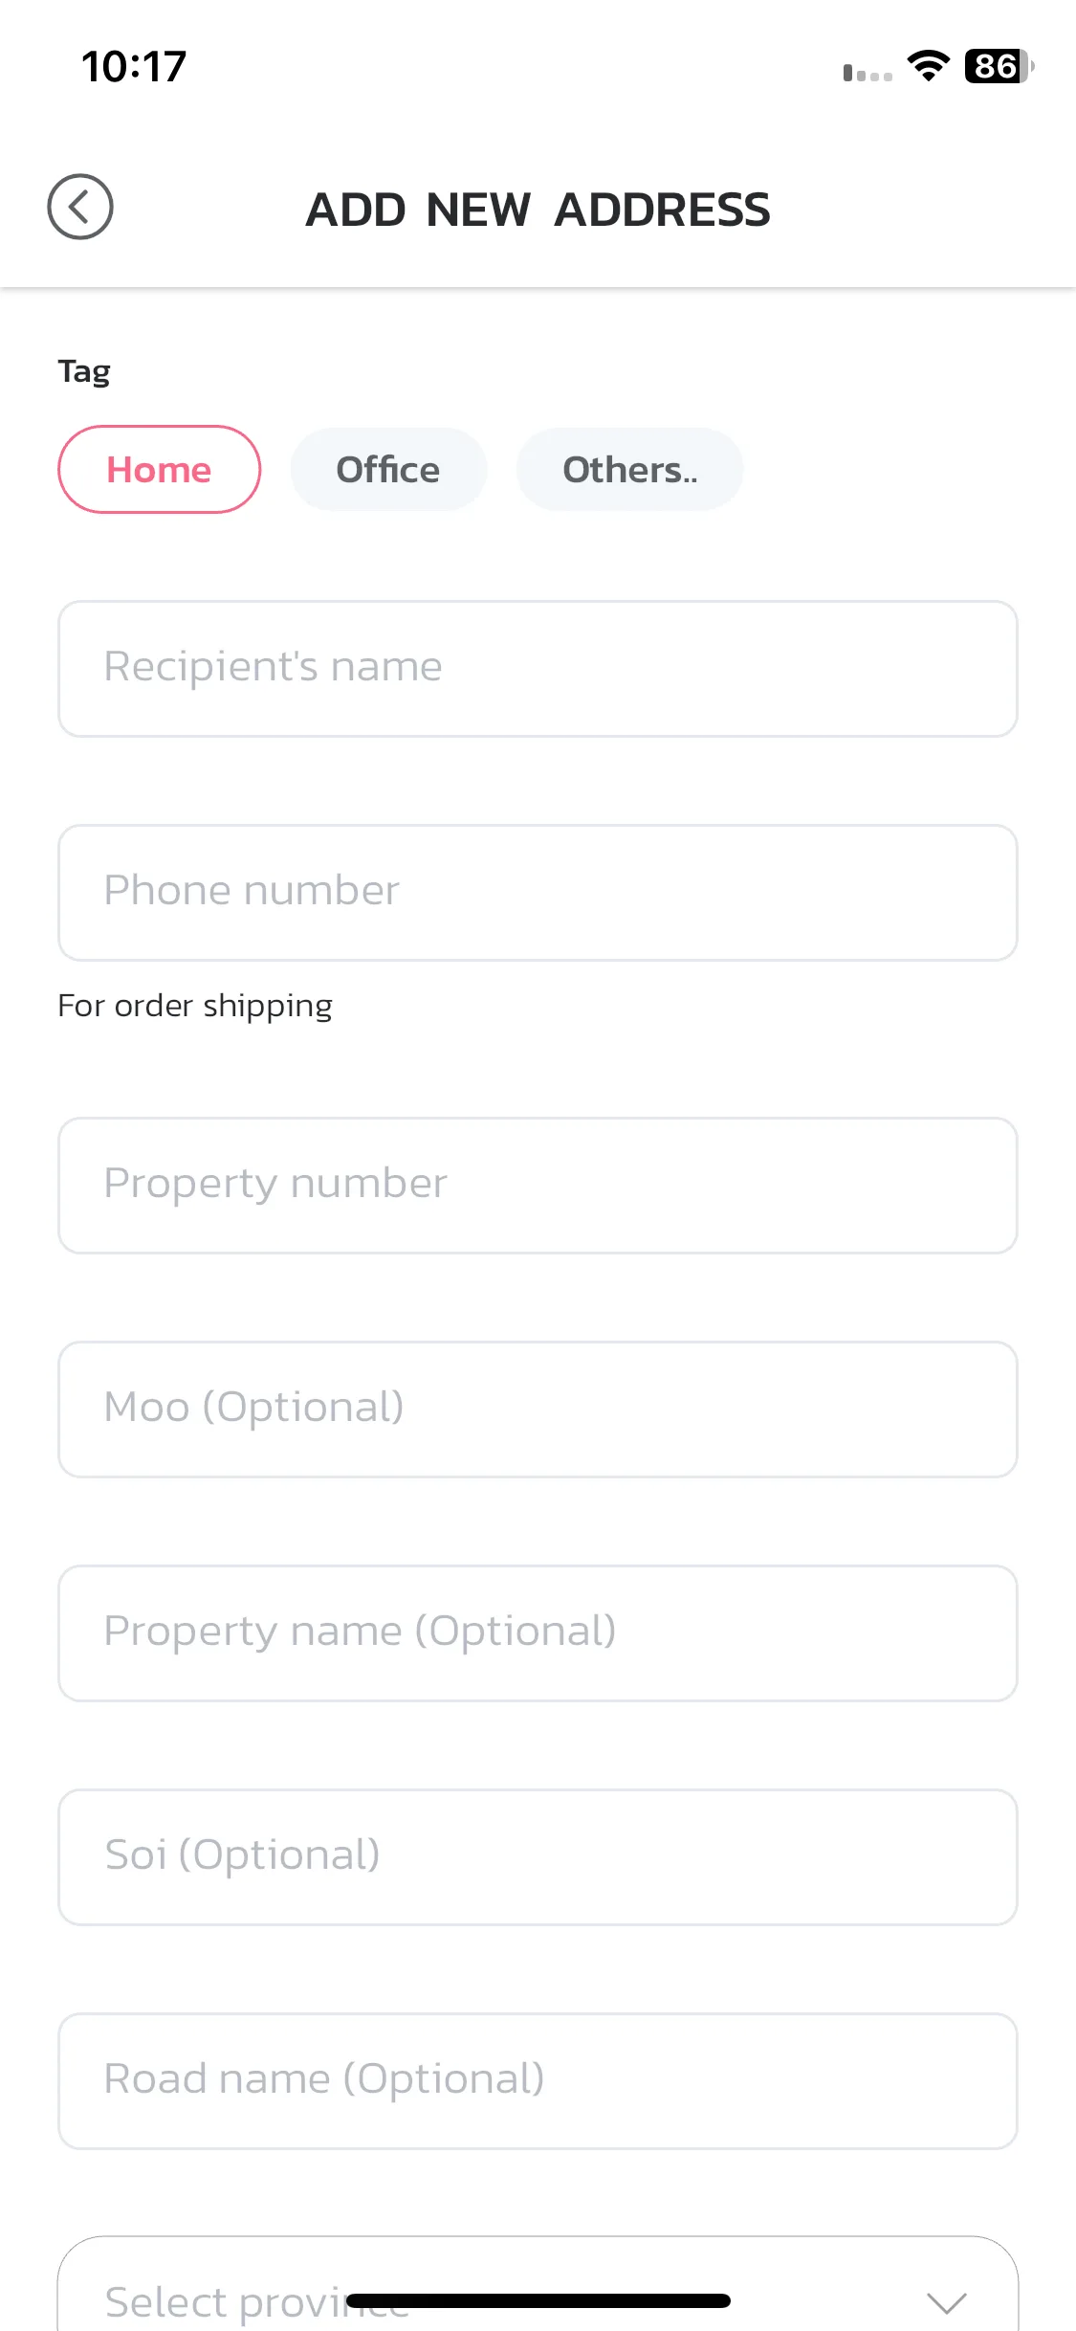The width and height of the screenshot is (1076, 2331).
Task: Focus the Road name (Optional) field
Action: point(538,2081)
